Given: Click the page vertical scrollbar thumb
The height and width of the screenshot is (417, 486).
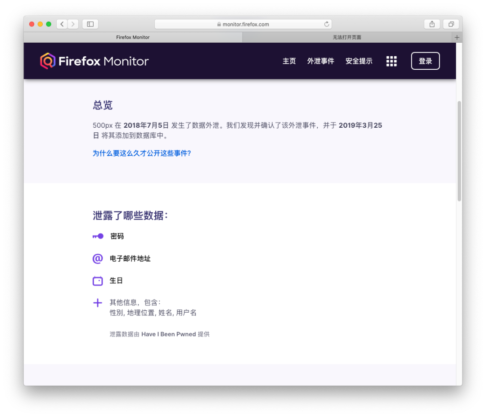Looking at the screenshot, I should 459,151.
